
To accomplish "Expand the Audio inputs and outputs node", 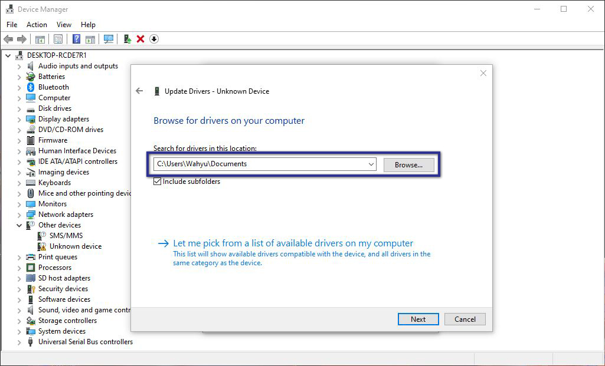I will [19, 66].
